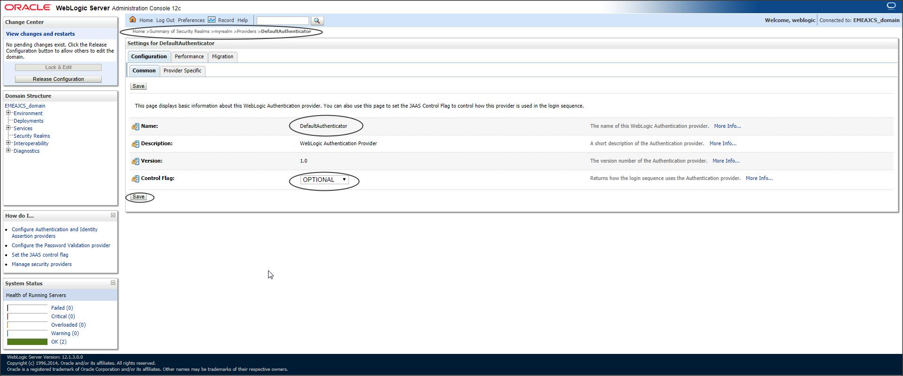Open More Info for Control Flag

(x=759, y=178)
